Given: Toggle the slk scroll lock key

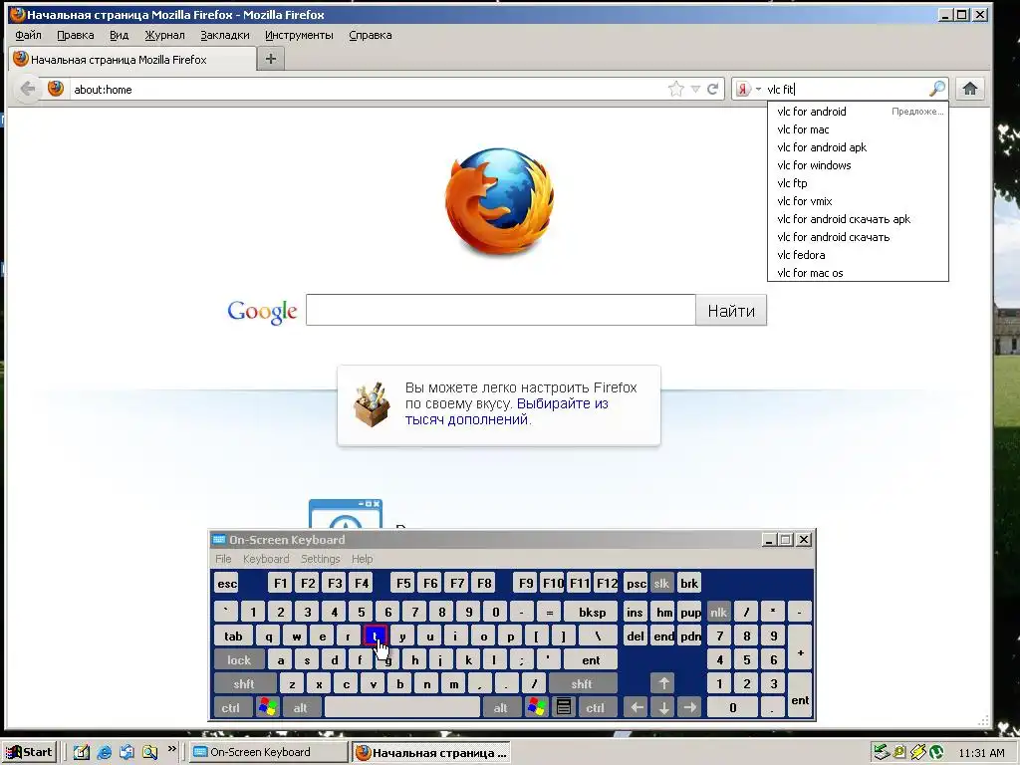Looking at the screenshot, I should (x=661, y=583).
